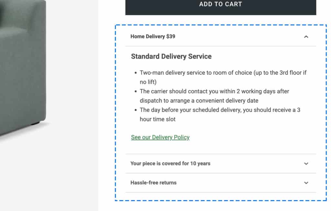Image resolution: width=331 pixels, height=211 pixels.
Task: Collapse Home Delivery section via up chevron
Action: (x=306, y=37)
